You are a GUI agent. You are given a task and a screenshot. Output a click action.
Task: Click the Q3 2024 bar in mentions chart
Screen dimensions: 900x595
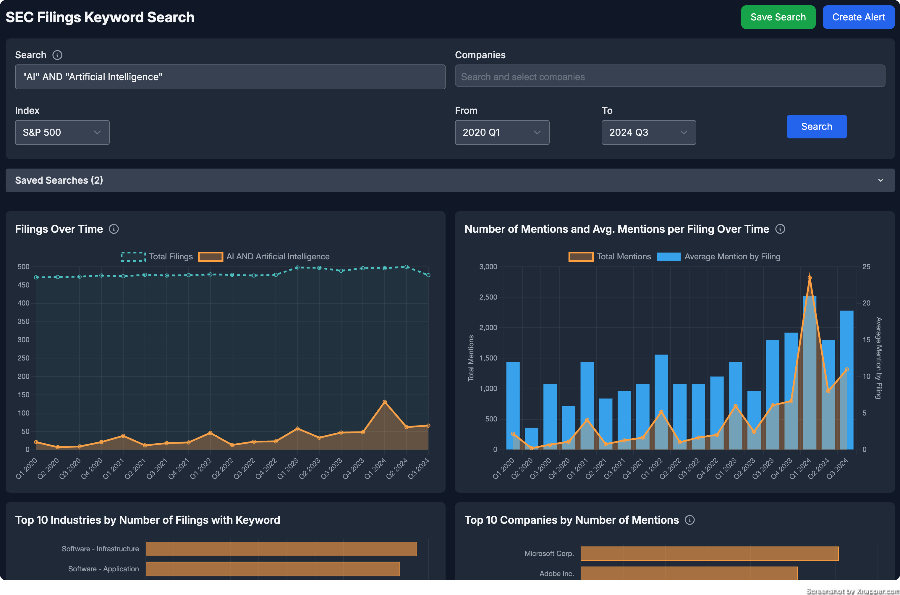click(847, 380)
